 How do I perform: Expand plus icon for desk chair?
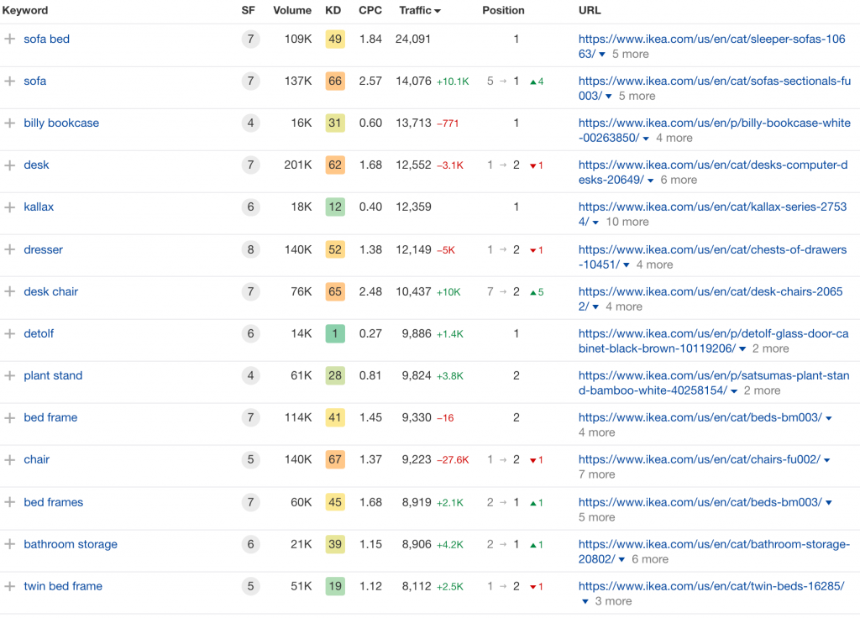point(10,291)
